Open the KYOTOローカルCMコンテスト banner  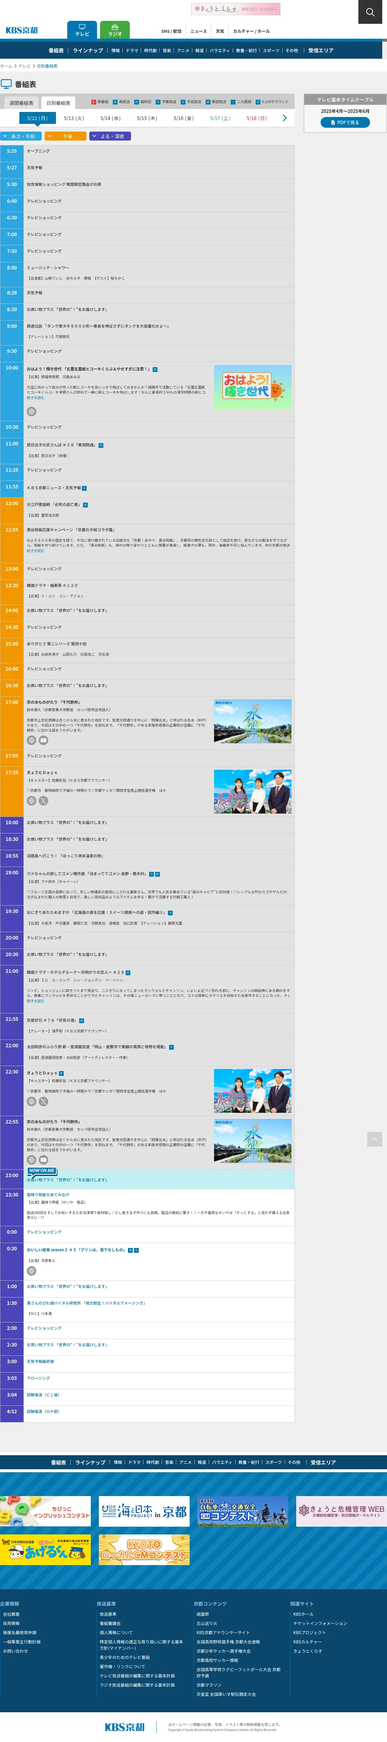144,1549
